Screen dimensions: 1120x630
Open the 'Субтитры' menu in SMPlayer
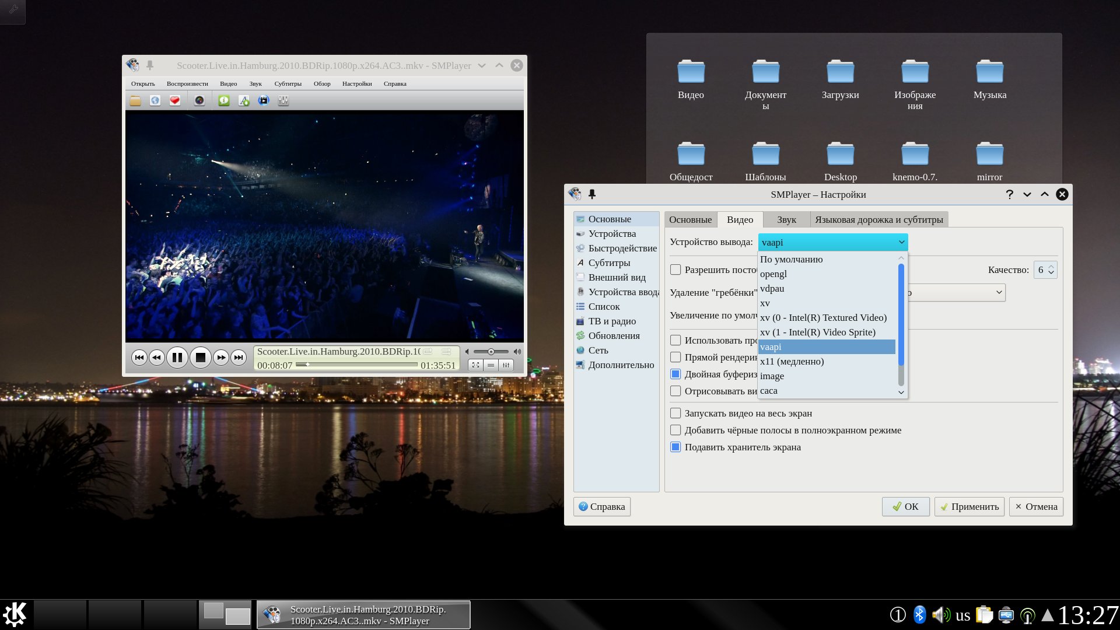click(x=288, y=84)
